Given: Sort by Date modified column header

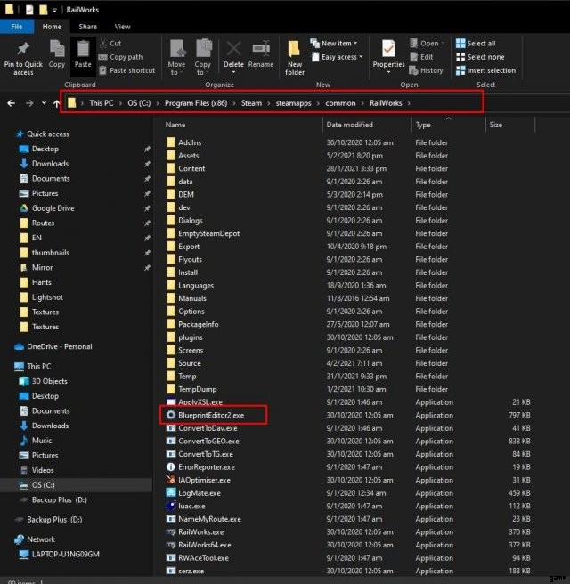Looking at the screenshot, I should 349,125.
